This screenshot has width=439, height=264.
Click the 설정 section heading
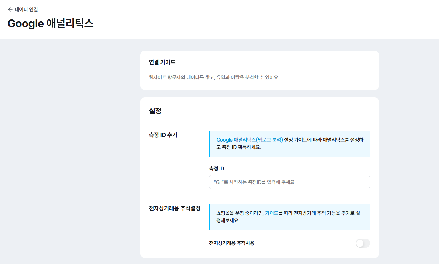155,111
